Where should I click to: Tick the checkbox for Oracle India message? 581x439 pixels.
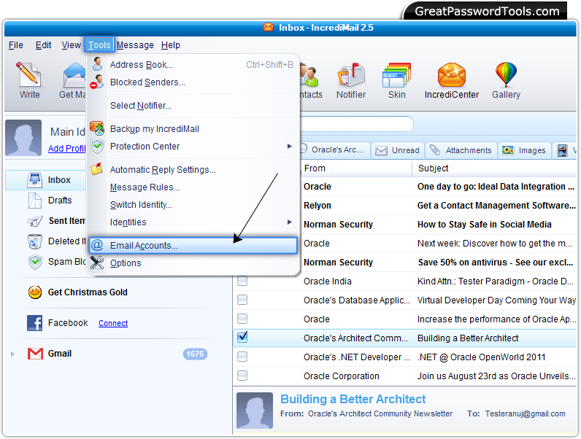(242, 281)
